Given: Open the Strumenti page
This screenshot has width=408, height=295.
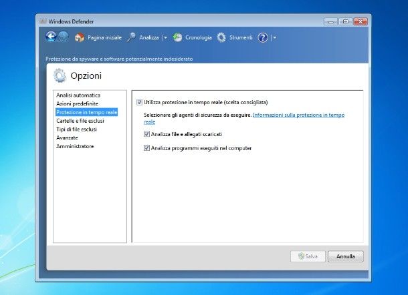Looking at the screenshot, I should (241, 37).
